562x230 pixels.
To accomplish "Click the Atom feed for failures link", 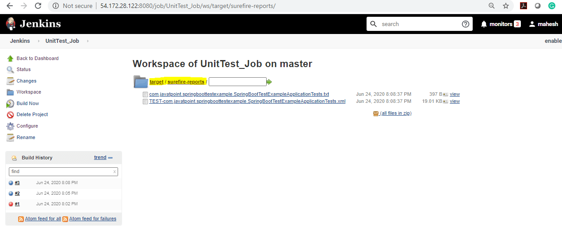I will 93,219.
